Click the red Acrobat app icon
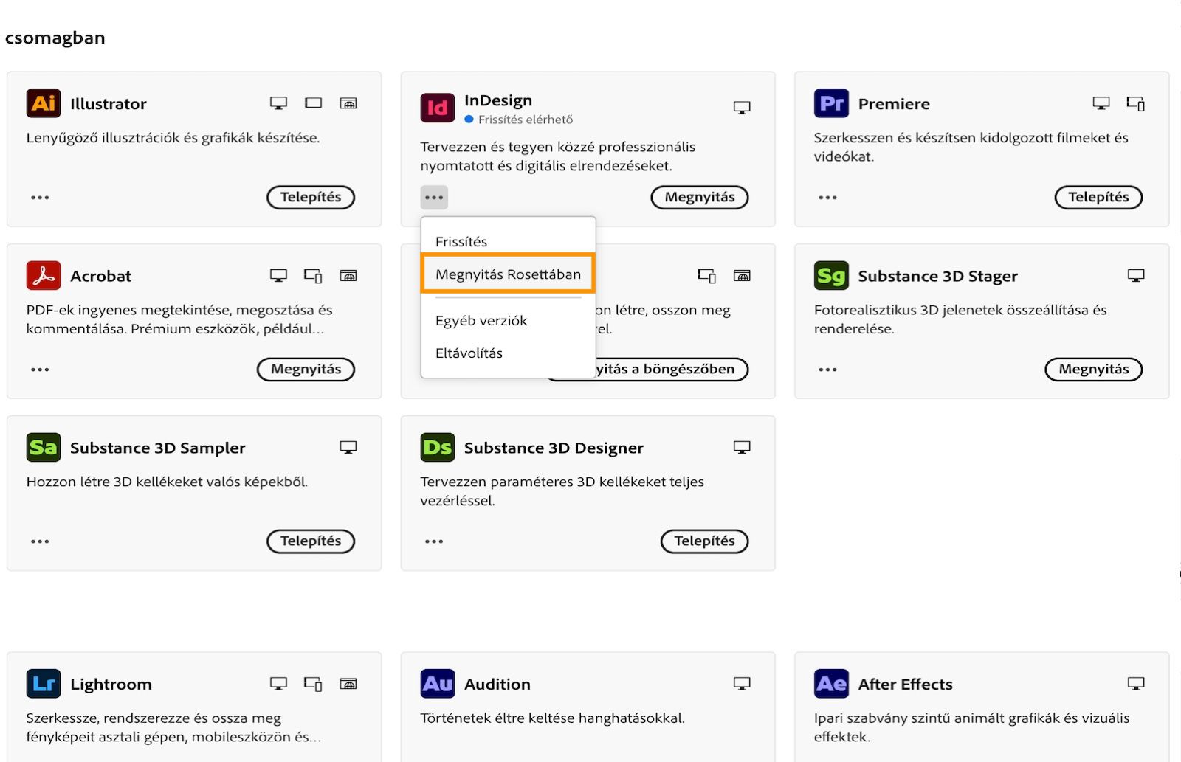The image size is (1181, 762). 44,275
